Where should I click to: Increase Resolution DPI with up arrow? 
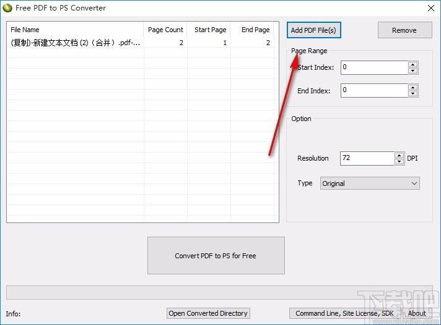click(x=399, y=156)
